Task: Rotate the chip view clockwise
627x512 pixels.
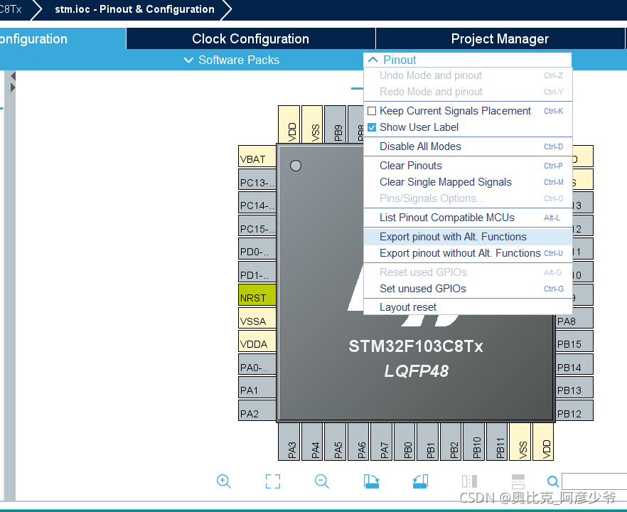Action: (371, 481)
